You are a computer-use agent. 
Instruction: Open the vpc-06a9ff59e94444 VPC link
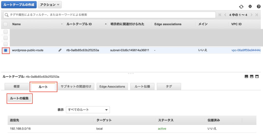[x=246, y=50]
